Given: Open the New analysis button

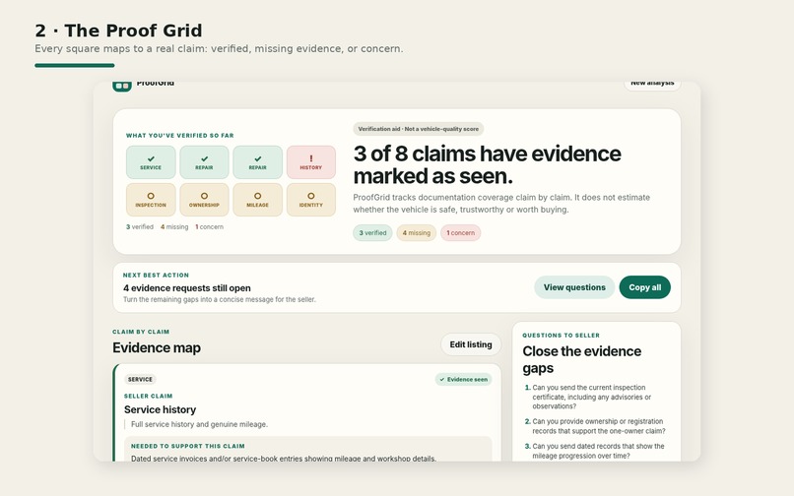Looking at the screenshot, I should [x=652, y=86].
